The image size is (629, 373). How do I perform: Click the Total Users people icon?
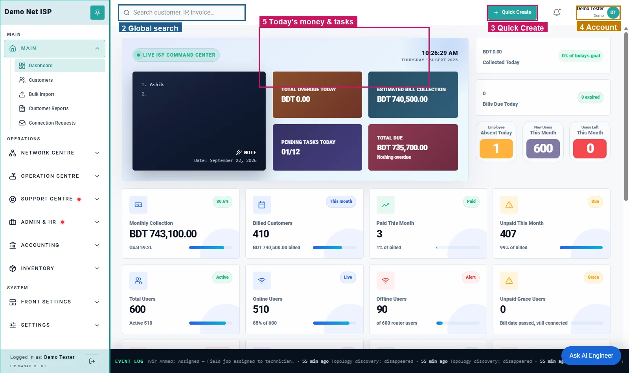(138, 281)
